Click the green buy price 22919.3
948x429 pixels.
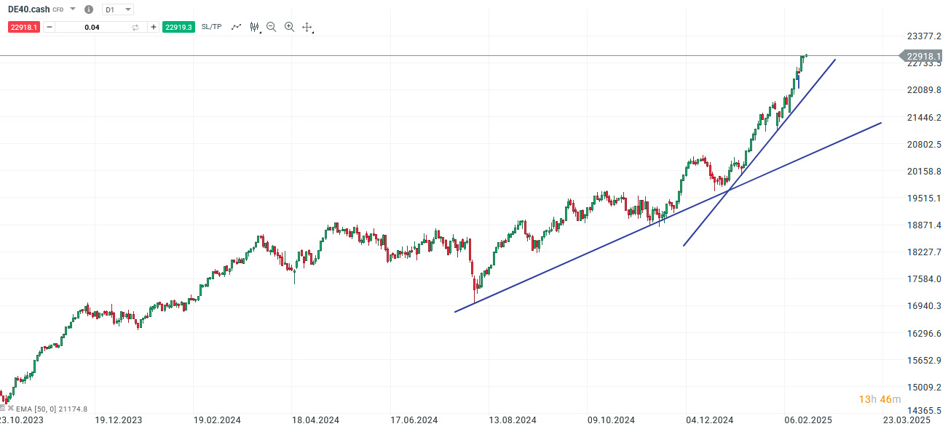178,27
